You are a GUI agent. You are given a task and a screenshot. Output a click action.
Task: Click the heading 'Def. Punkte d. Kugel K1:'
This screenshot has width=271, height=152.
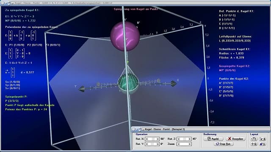[x=236, y=11]
